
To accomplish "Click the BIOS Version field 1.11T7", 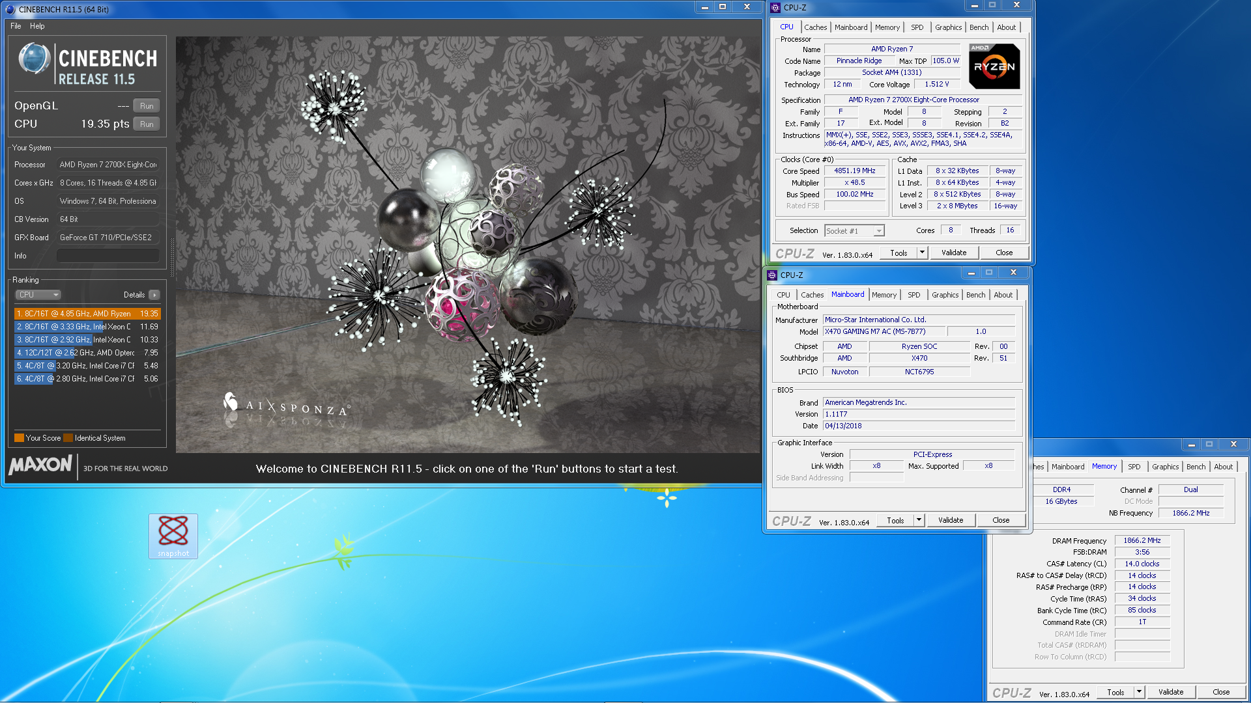I will click(919, 414).
